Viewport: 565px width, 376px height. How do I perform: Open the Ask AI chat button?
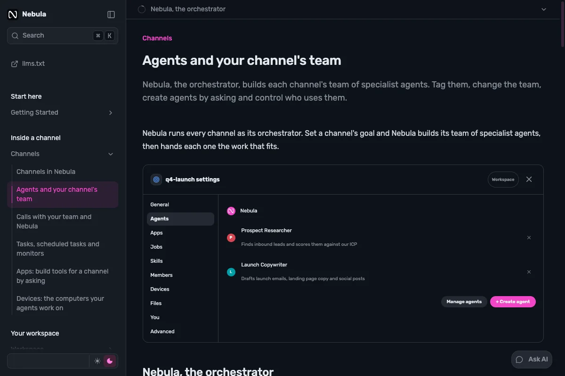tap(532, 360)
